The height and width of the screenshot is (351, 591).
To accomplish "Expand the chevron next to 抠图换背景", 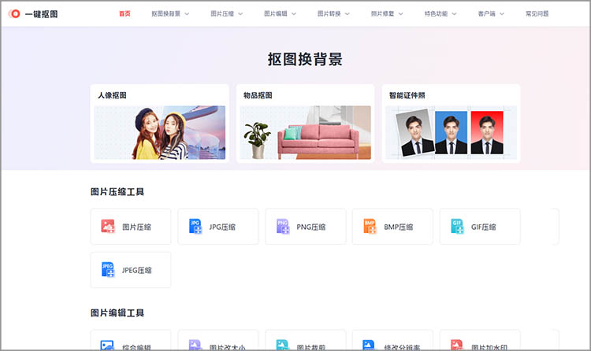I will tap(187, 14).
